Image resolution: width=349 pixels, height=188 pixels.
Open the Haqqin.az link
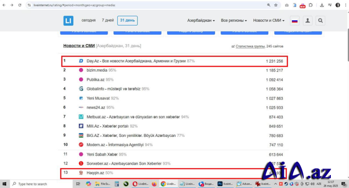pos(95,173)
